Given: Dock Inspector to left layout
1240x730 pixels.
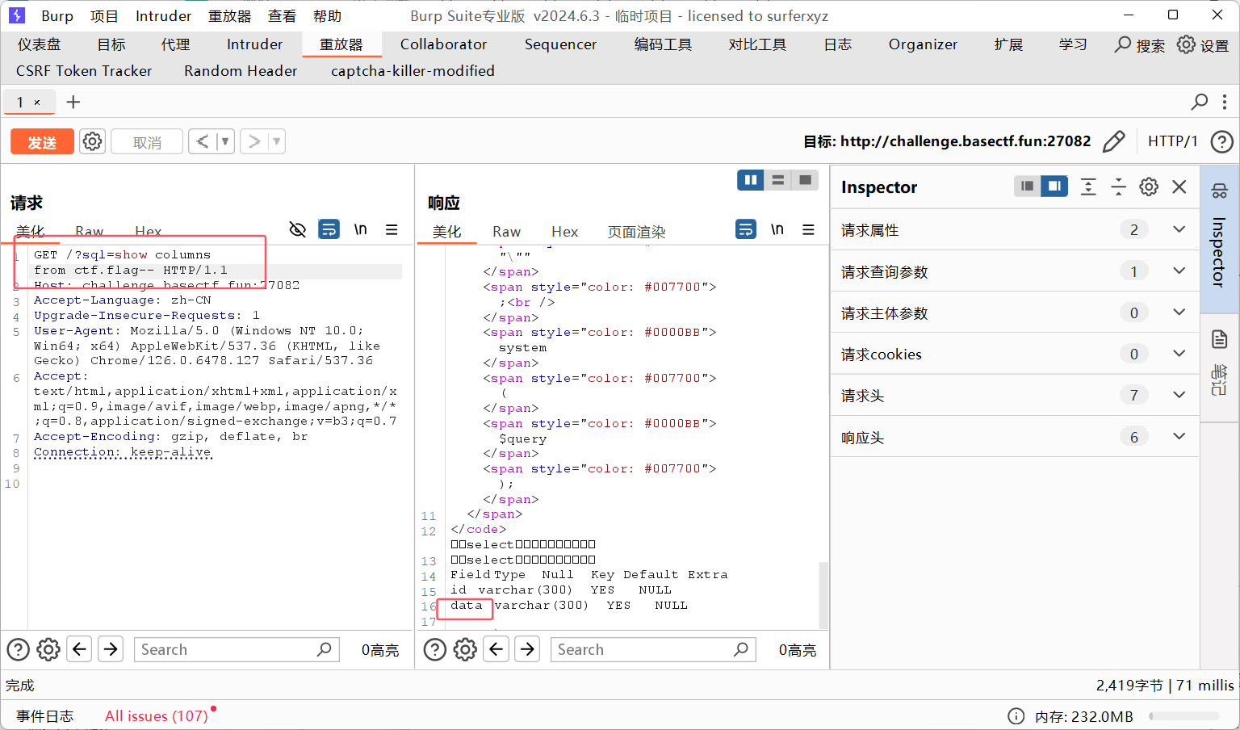Looking at the screenshot, I should click(1027, 187).
